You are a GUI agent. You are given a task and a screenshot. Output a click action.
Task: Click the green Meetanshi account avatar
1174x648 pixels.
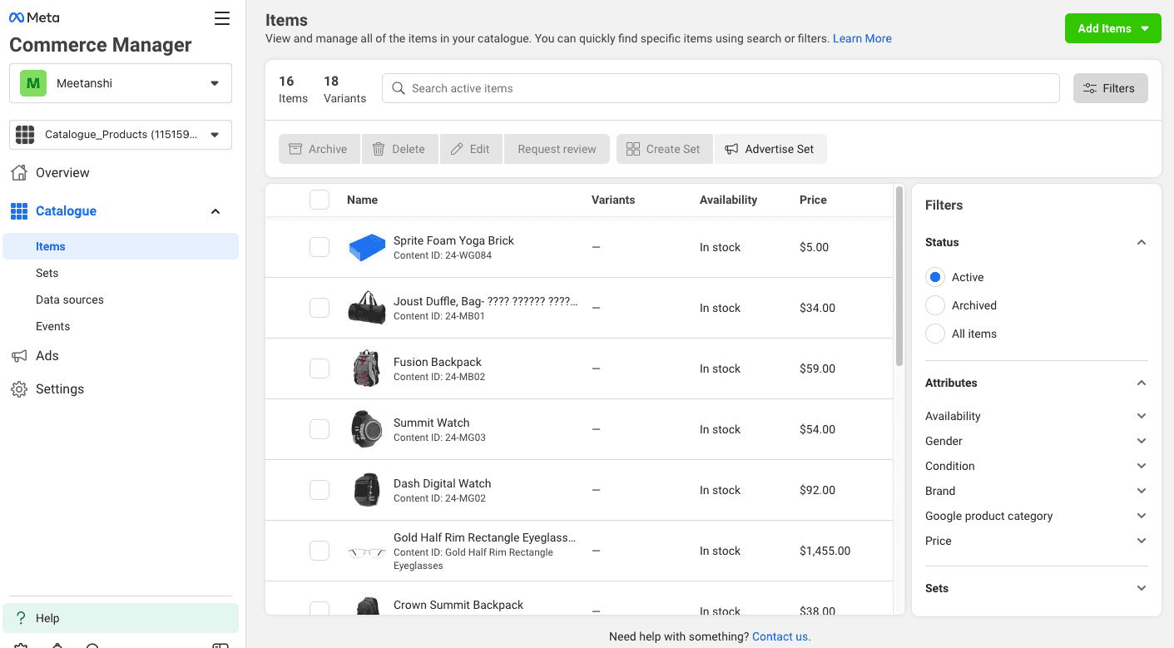click(33, 83)
